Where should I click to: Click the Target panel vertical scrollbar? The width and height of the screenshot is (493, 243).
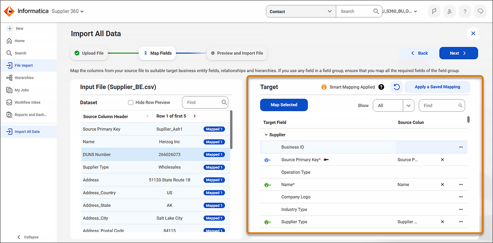[468, 119]
